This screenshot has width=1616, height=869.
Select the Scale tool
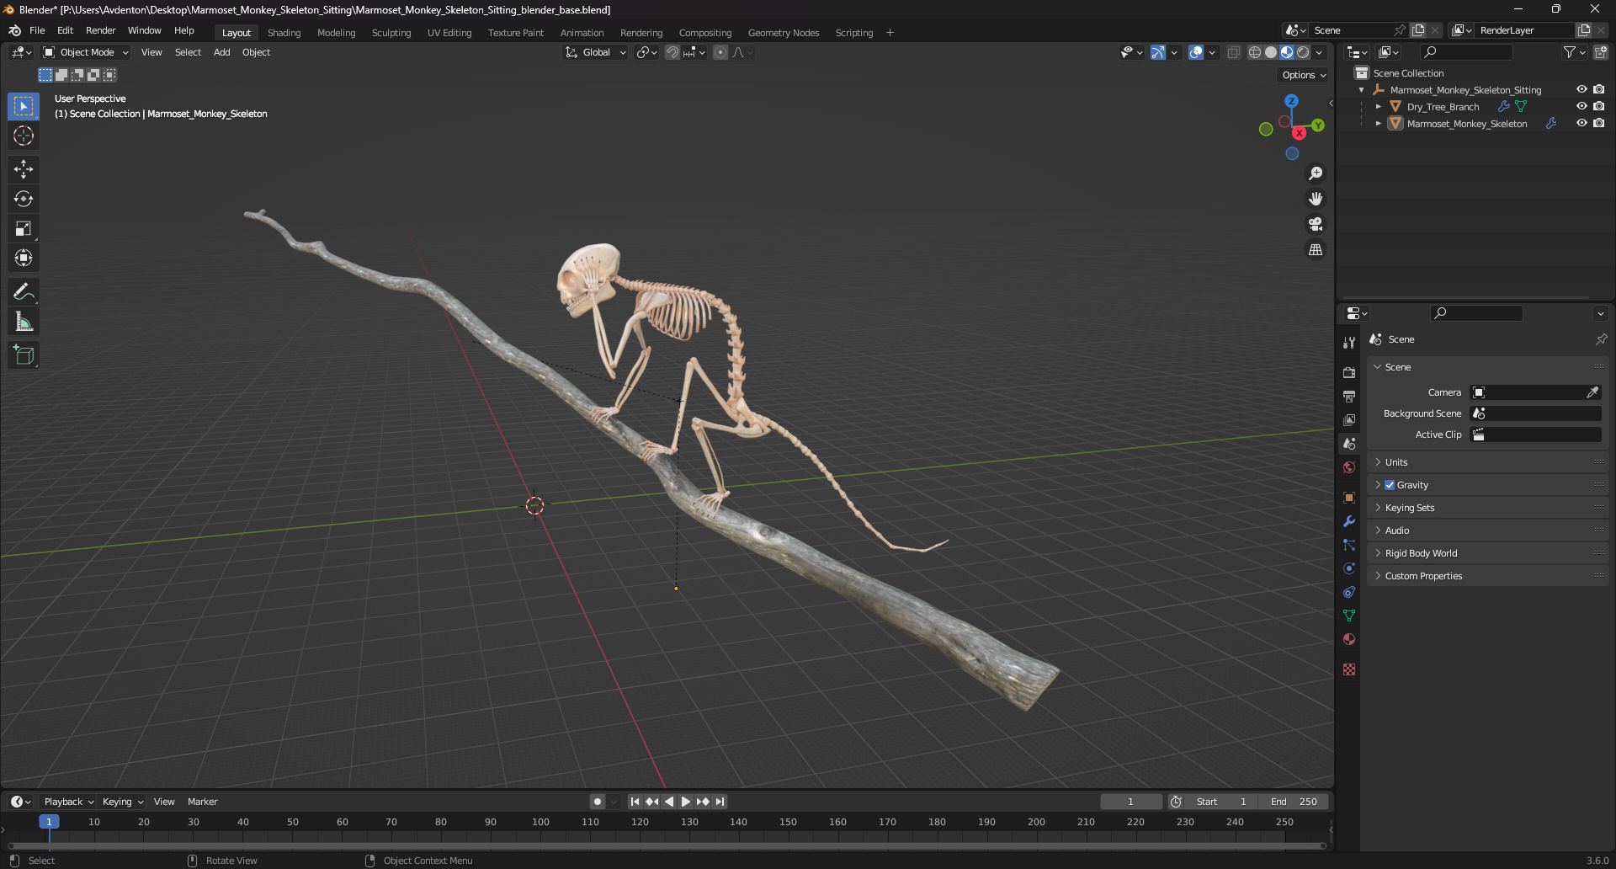pyautogui.click(x=24, y=228)
